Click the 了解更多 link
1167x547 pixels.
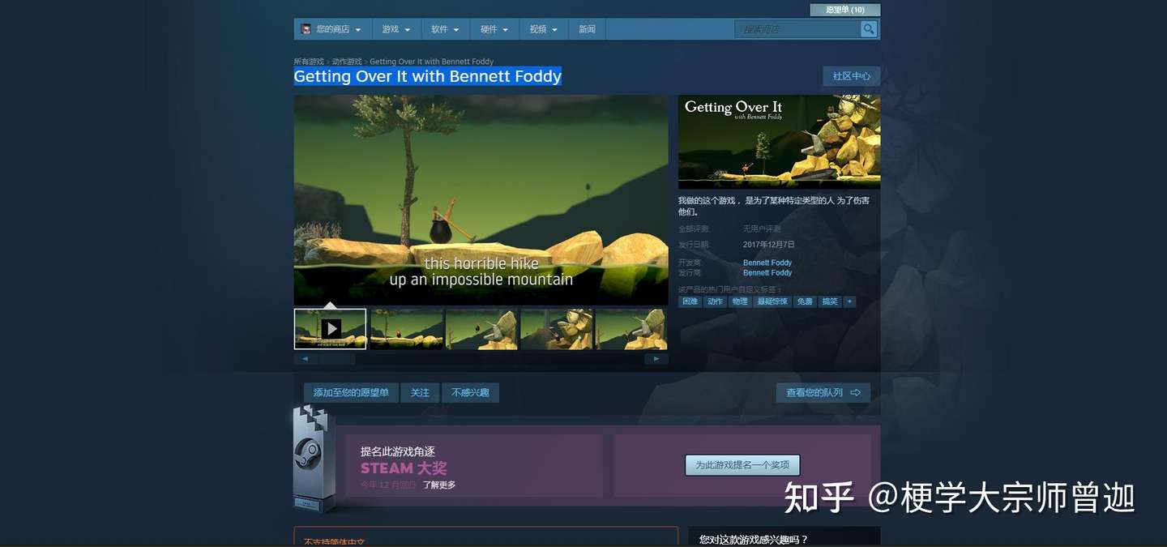coord(439,485)
